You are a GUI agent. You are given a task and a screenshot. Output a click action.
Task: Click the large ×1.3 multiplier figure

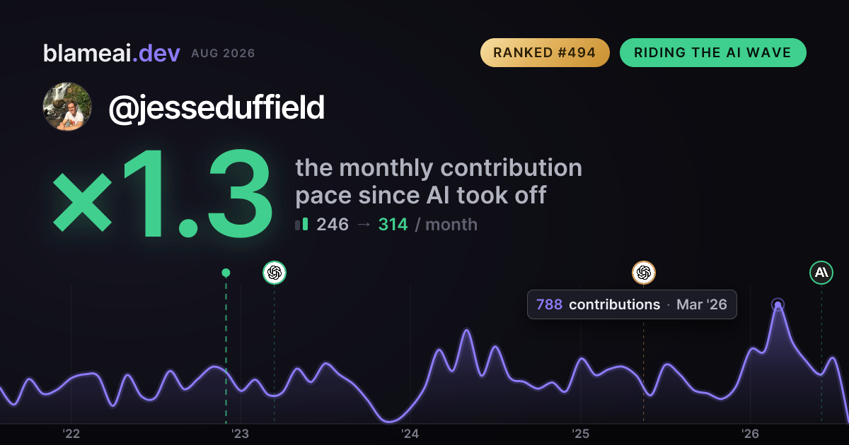click(x=163, y=195)
